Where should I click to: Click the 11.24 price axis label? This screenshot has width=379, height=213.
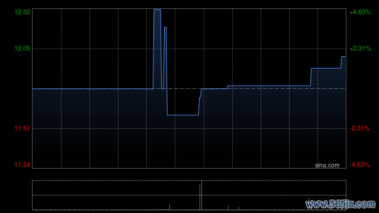[23, 164]
